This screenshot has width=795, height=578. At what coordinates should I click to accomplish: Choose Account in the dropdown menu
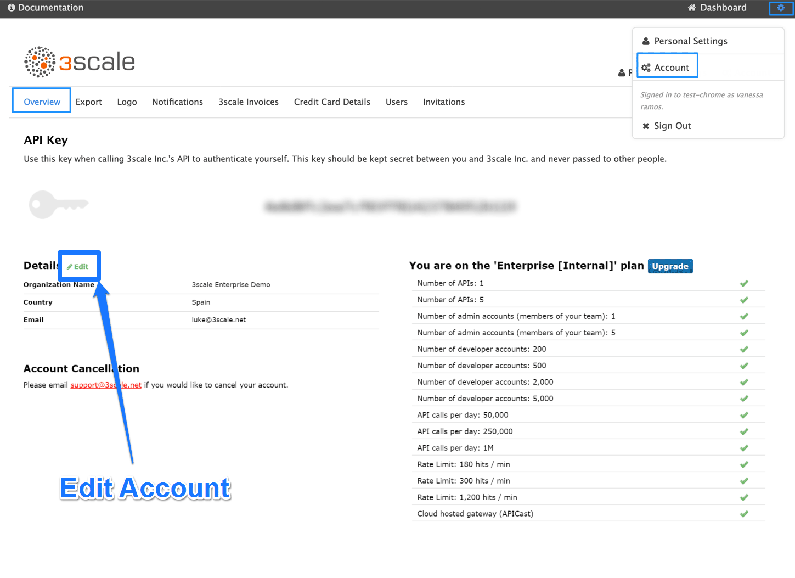coord(666,68)
